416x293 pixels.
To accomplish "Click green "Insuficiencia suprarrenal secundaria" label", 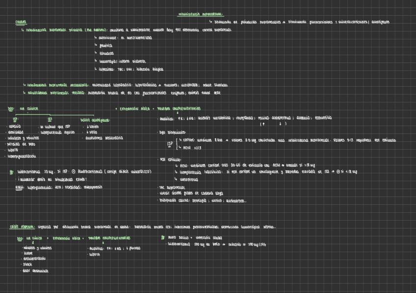I will [57, 85].
